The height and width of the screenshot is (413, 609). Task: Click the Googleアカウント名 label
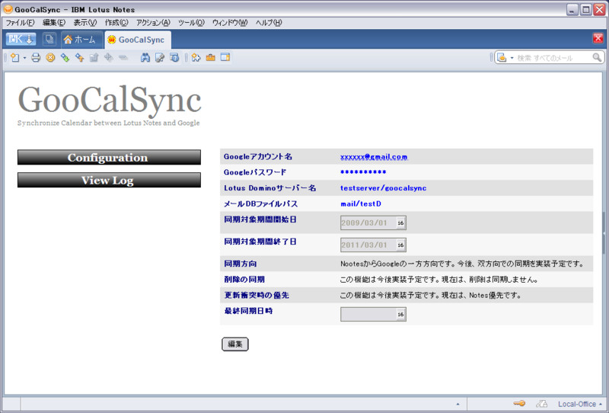click(x=258, y=157)
